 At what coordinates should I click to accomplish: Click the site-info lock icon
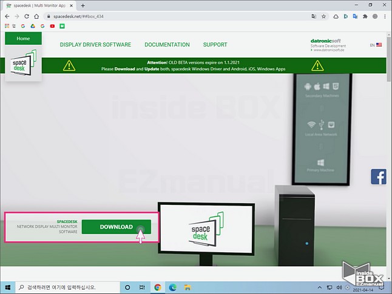point(49,16)
